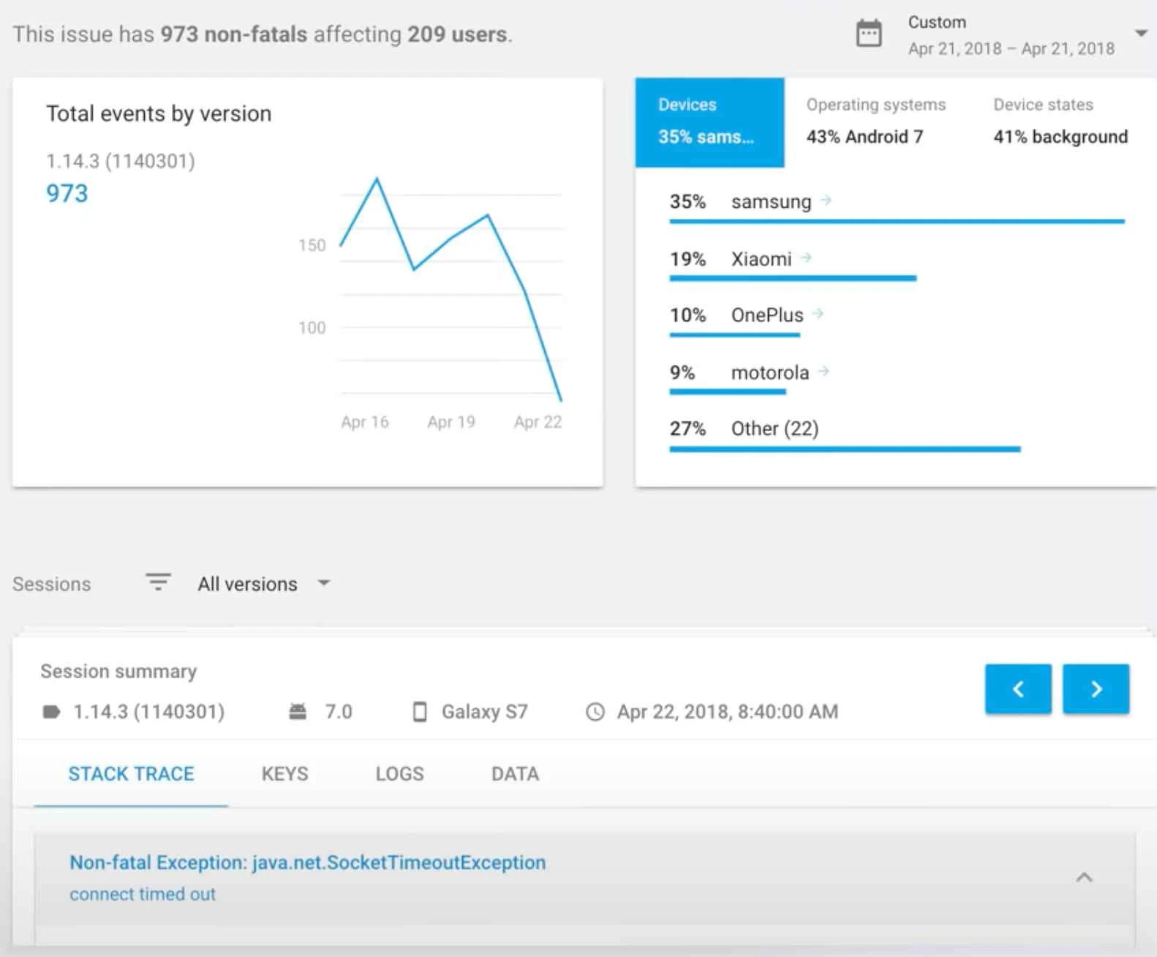
Task: Open the motorola device arrow icon
Action: tap(824, 371)
